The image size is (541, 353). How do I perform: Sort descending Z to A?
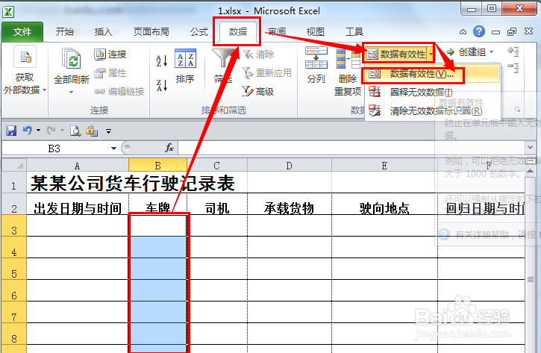point(161,85)
